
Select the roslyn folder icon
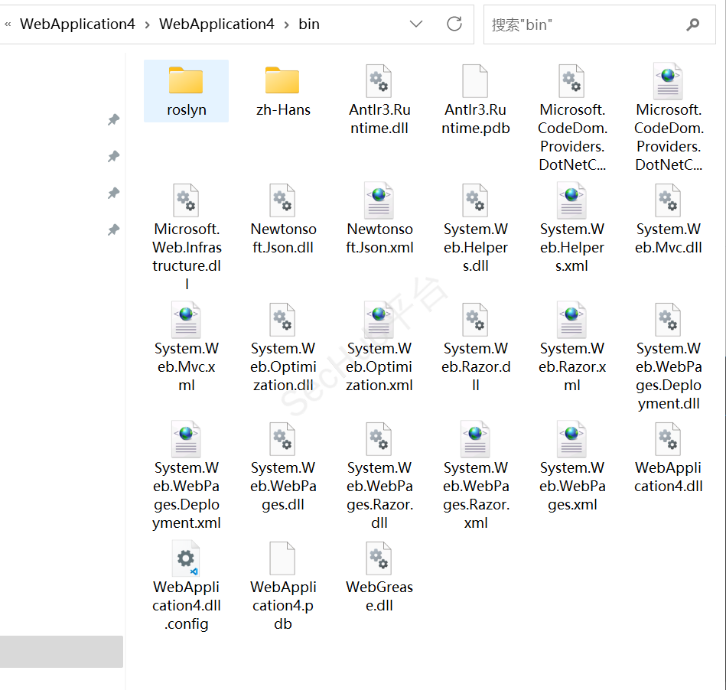(x=186, y=80)
